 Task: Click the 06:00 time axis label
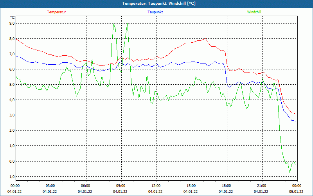(x=85, y=186)
